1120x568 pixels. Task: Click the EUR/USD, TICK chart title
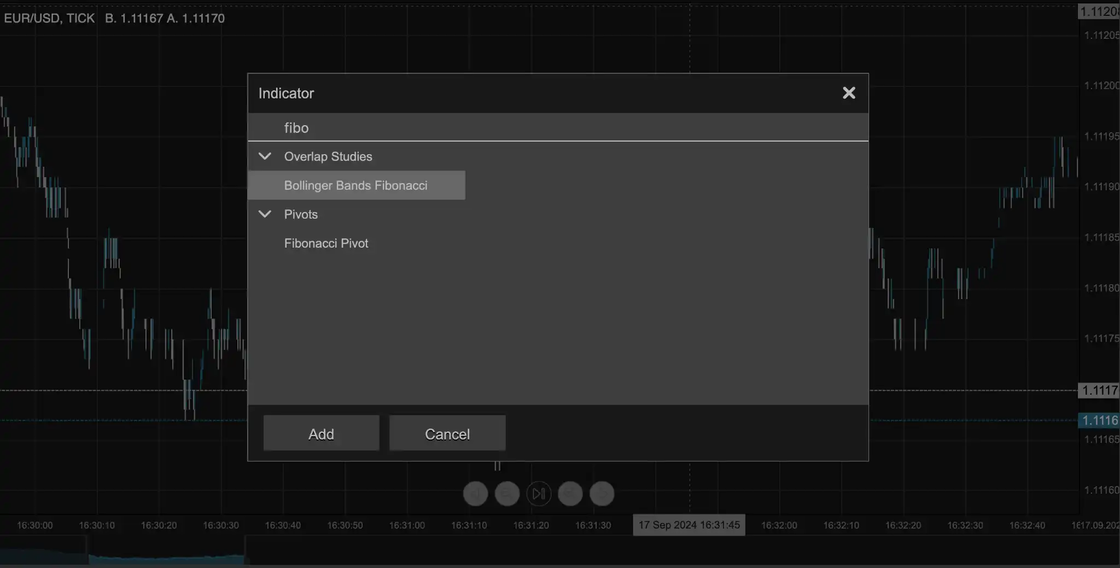coord(49,18)
